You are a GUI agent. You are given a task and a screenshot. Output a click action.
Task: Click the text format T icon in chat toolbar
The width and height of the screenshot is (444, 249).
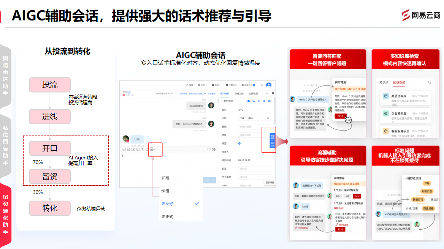click(143, 149)
